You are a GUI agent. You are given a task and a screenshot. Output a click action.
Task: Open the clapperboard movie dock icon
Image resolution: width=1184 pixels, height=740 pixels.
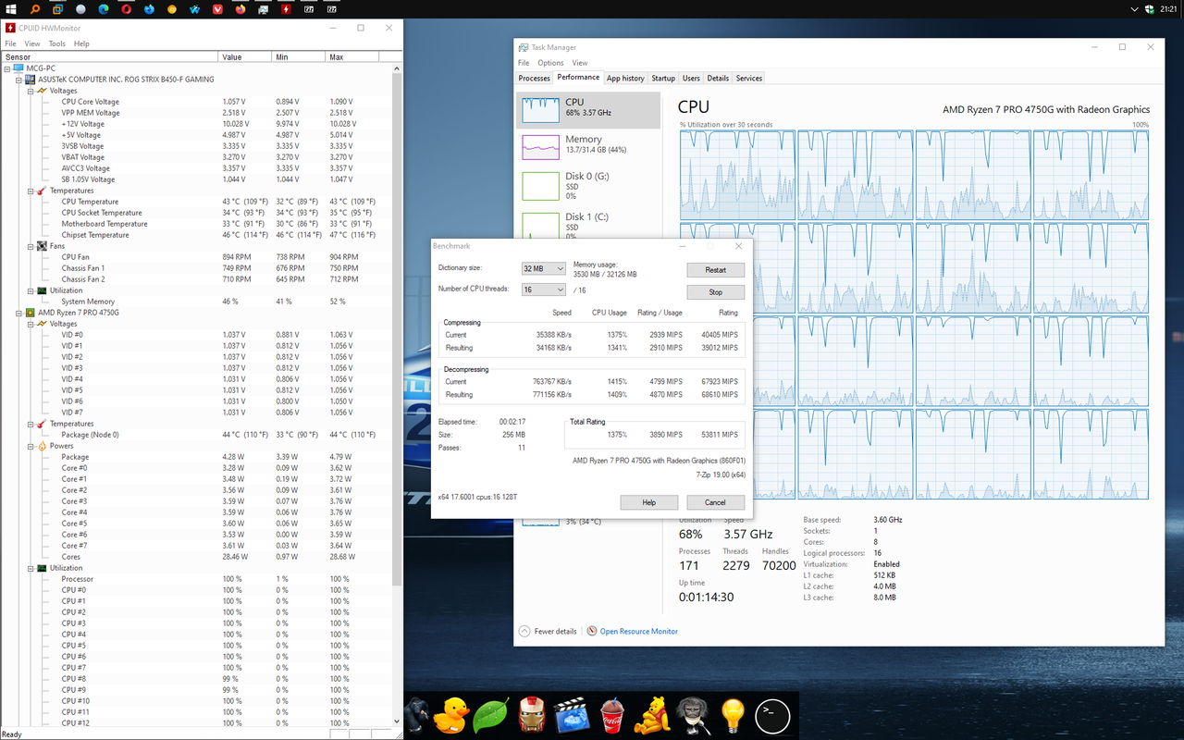click(572, 715)
